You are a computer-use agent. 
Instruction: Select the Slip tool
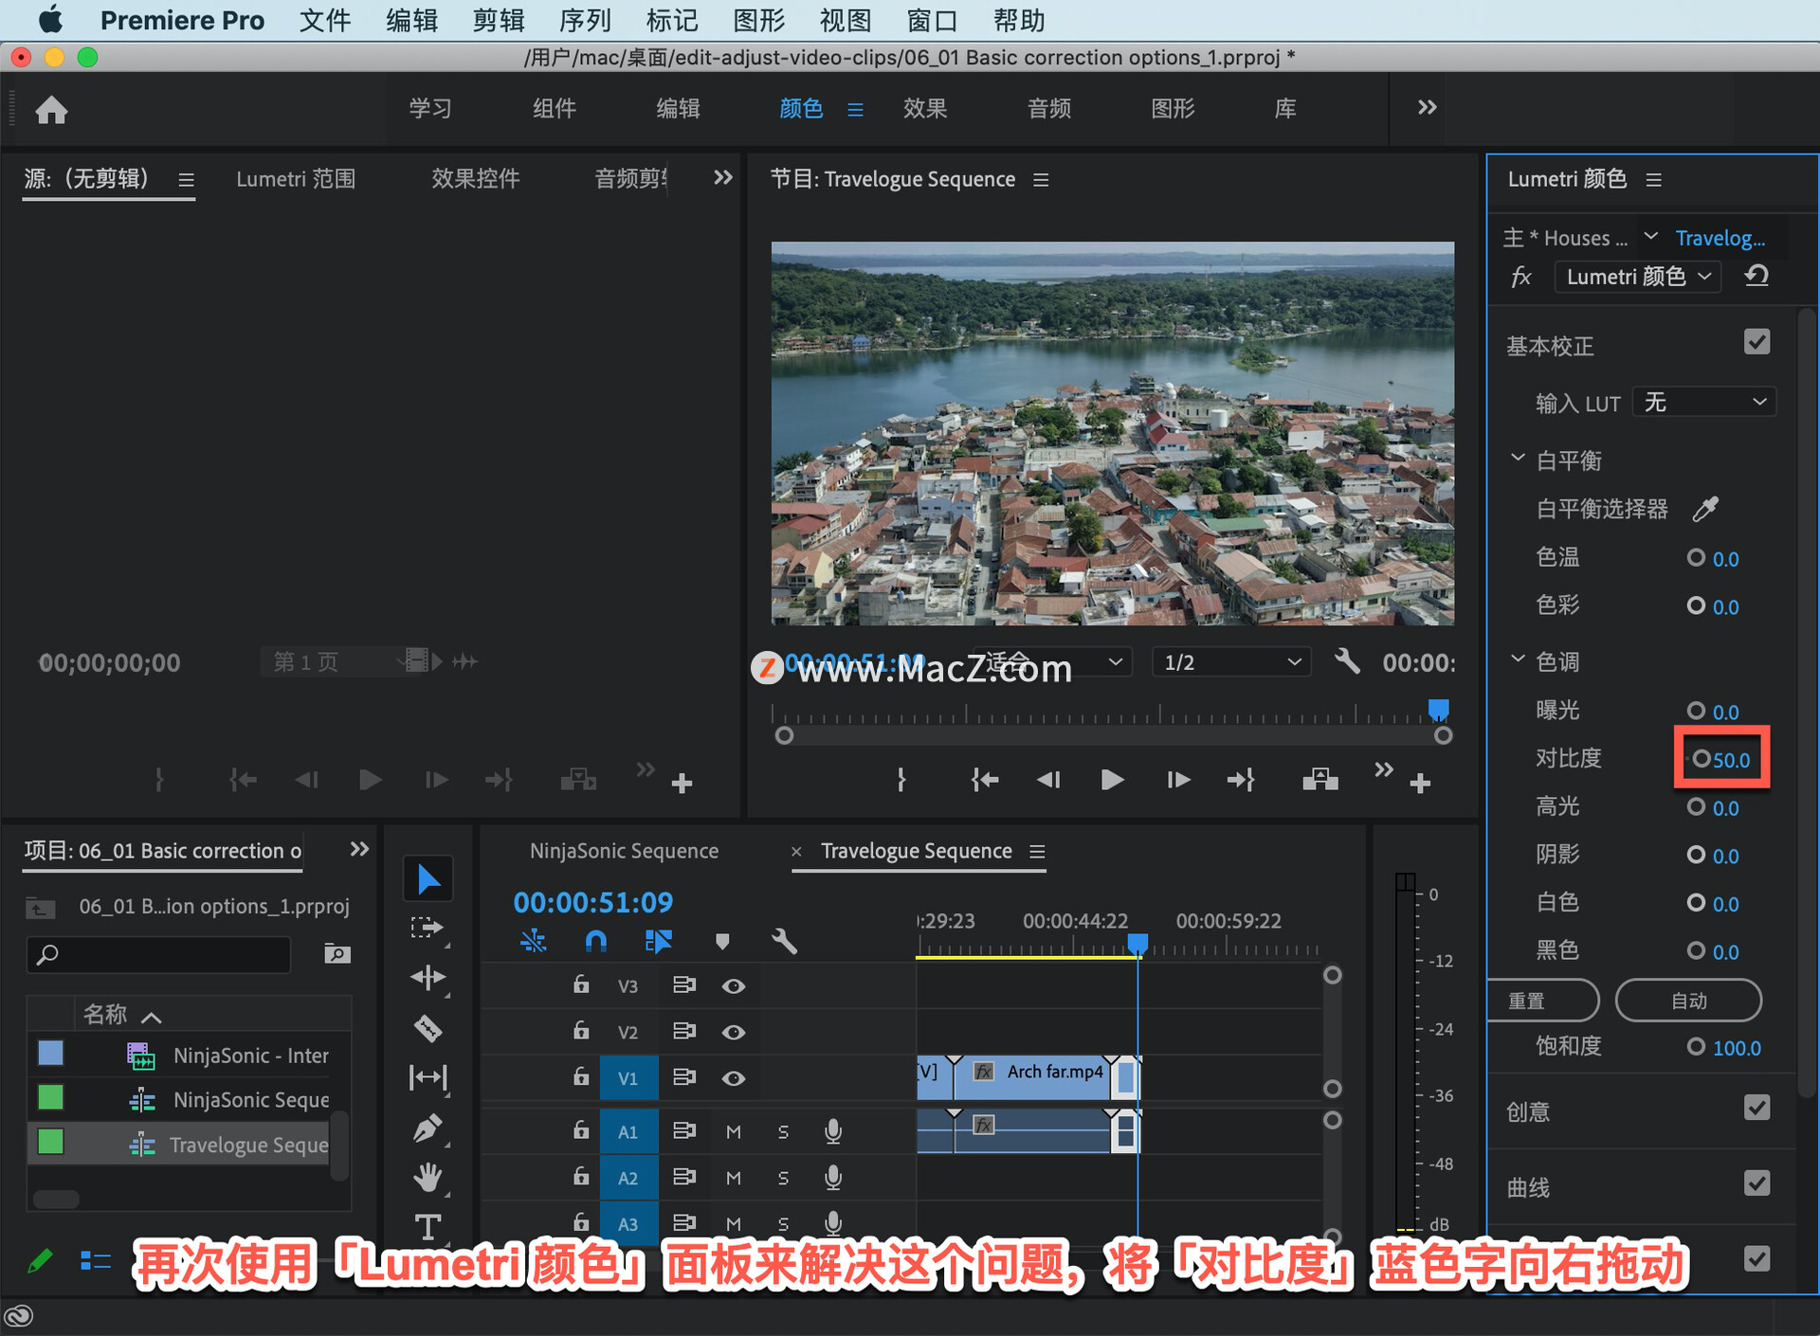click(428, 1077)
